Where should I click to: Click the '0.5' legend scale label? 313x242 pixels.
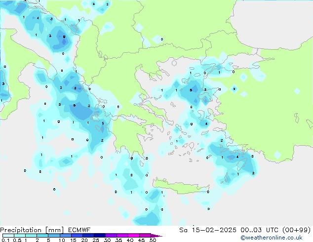(17, 240)
